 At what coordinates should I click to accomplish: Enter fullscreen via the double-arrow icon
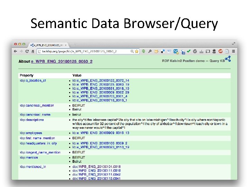pyautogui.click(x=233, y=44)
